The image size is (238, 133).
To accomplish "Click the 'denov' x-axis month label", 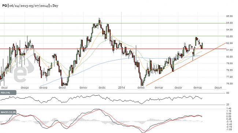I will click(x=83, y=88).
